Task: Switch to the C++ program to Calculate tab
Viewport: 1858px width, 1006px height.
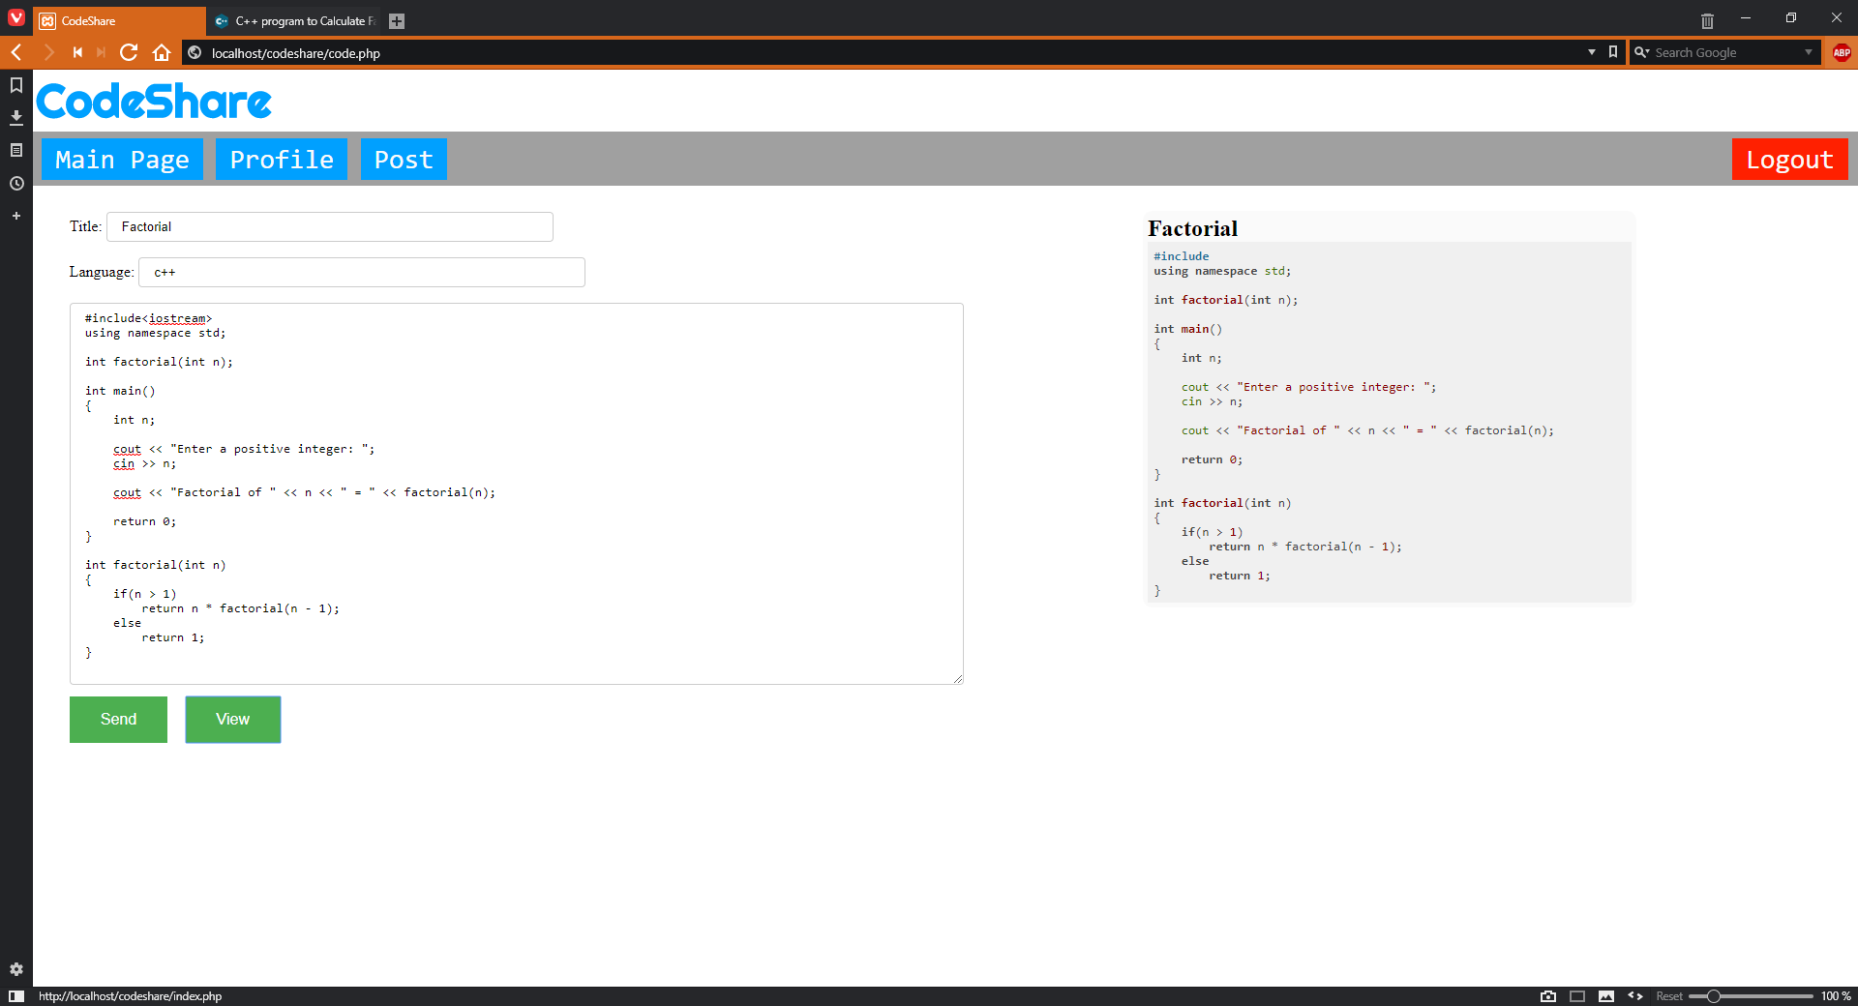Action: click(x=294, y=21)
